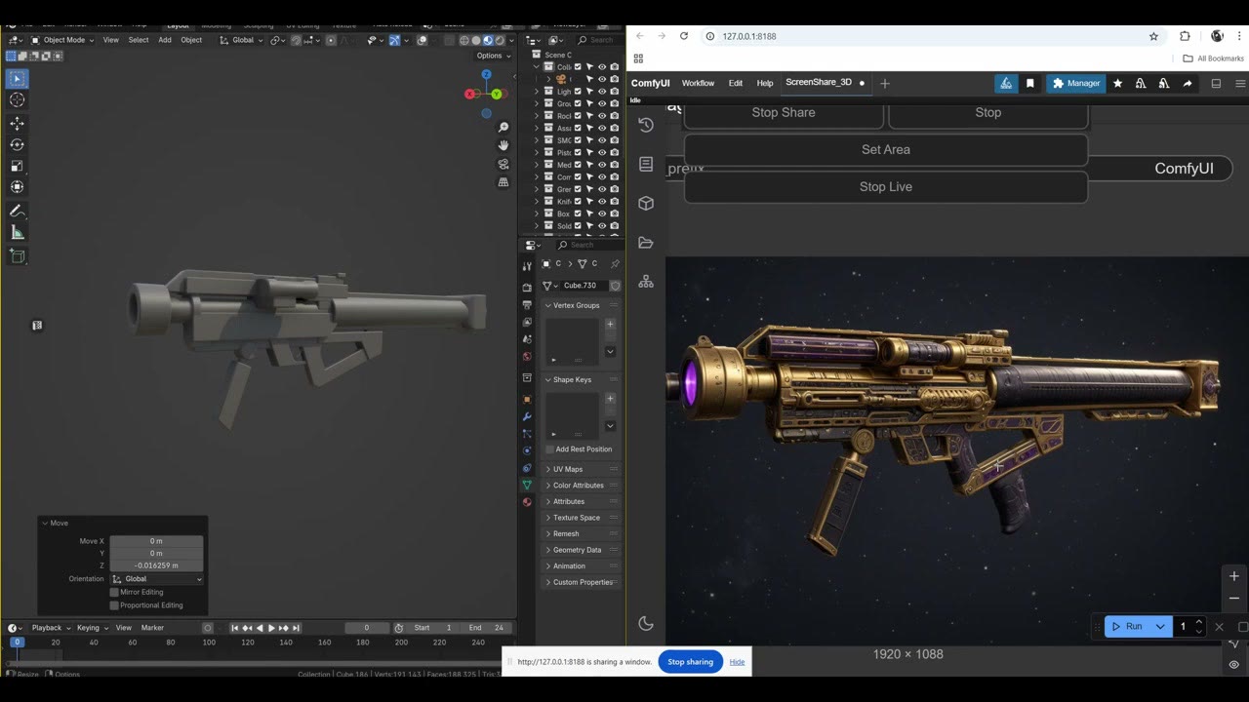The width and height of the screenshot is (1249, 702).
Task: Choose the Measure tool in Blender
Action: pos(18,232)
